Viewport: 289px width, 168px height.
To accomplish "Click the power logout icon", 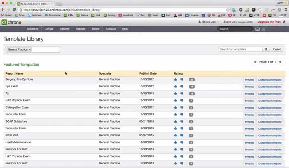I will [283, 22].
